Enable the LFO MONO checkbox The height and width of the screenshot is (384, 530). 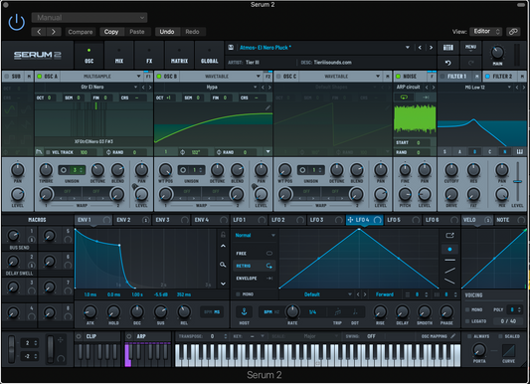(x=238, y=294)
